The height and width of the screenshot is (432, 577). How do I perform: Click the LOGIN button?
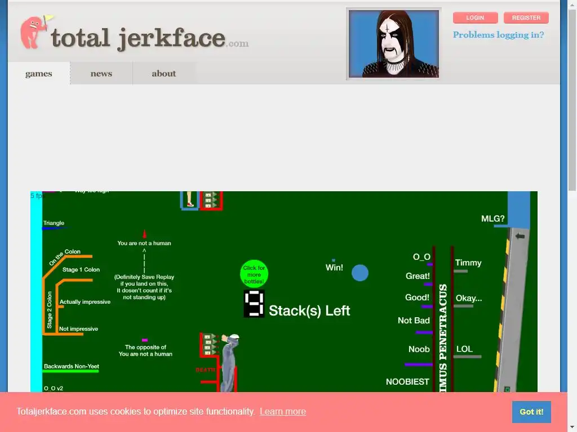tap(475, 17)
